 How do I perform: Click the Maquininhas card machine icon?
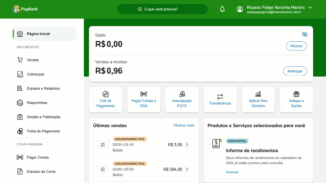(20, 103)
